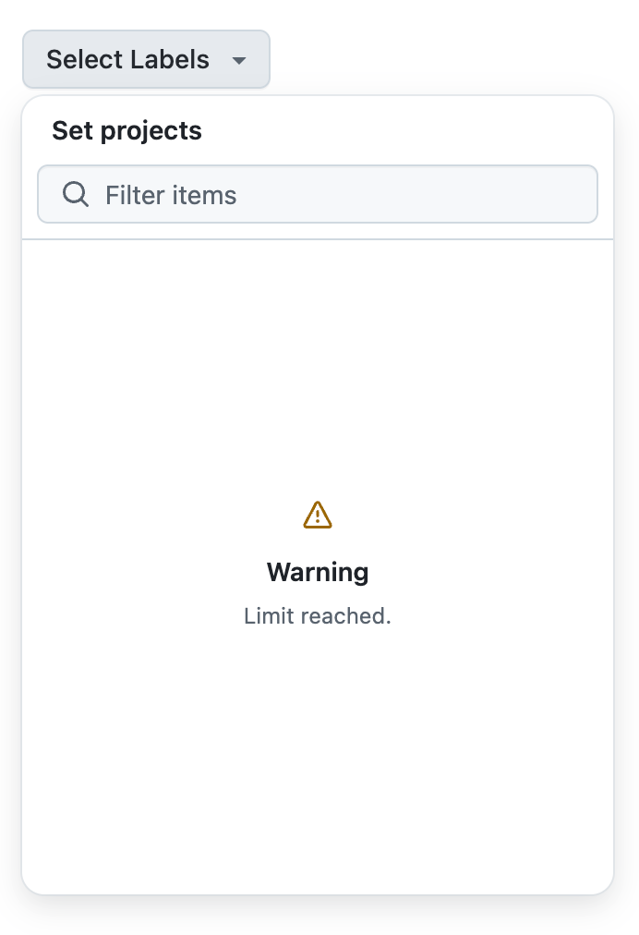Click the word "projects" in the panel title
The image size is (639, 935).
(151, 131)
